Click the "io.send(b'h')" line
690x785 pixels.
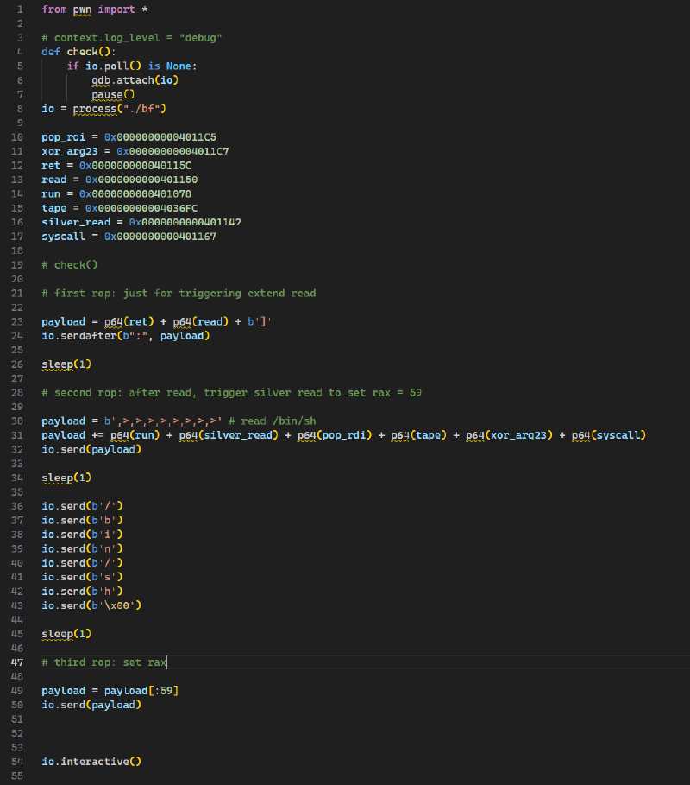pyautogui.click(x=82, y=592)
